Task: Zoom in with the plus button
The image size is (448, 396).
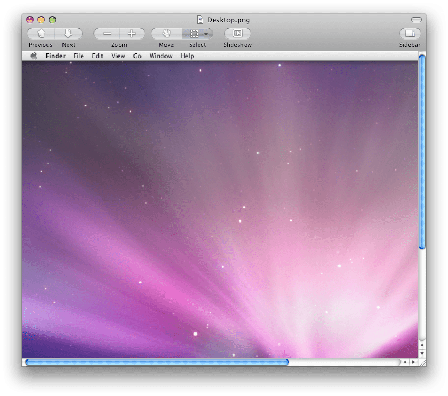Action: click(131, 34)
